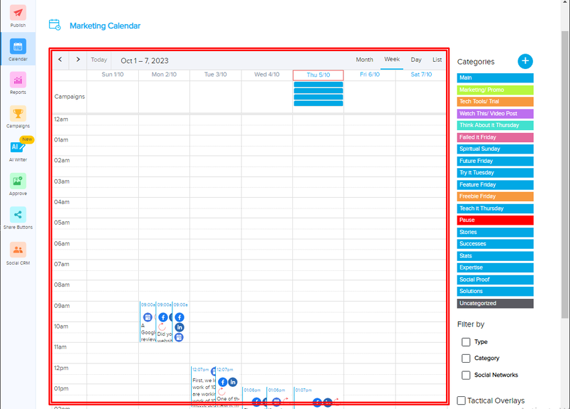The height and width of the screenshot is (409, 570).
Task: Select the red Pause category swatch
Action: pos(495,220)
